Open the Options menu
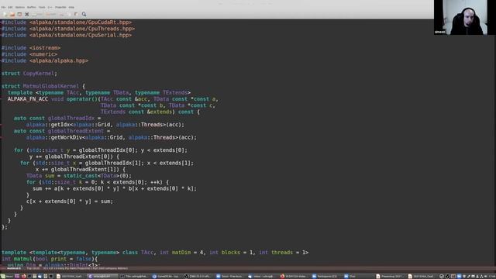Screen dimensions: 496x279 (x=19, y=7)
